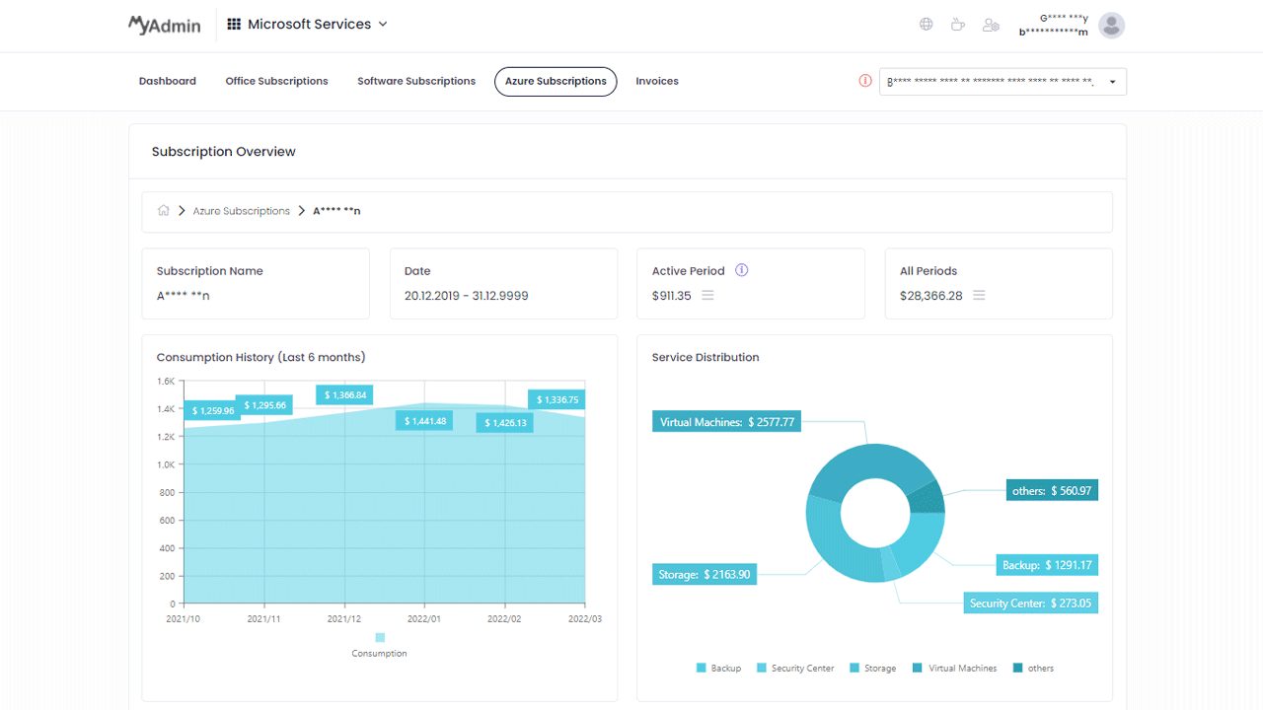Toggle Backup in service distribution legend
The height and width of the screenshot is (710, 1263).
718,668
